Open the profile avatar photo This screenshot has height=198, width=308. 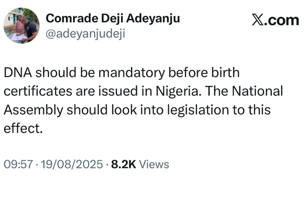coord(21,26)
